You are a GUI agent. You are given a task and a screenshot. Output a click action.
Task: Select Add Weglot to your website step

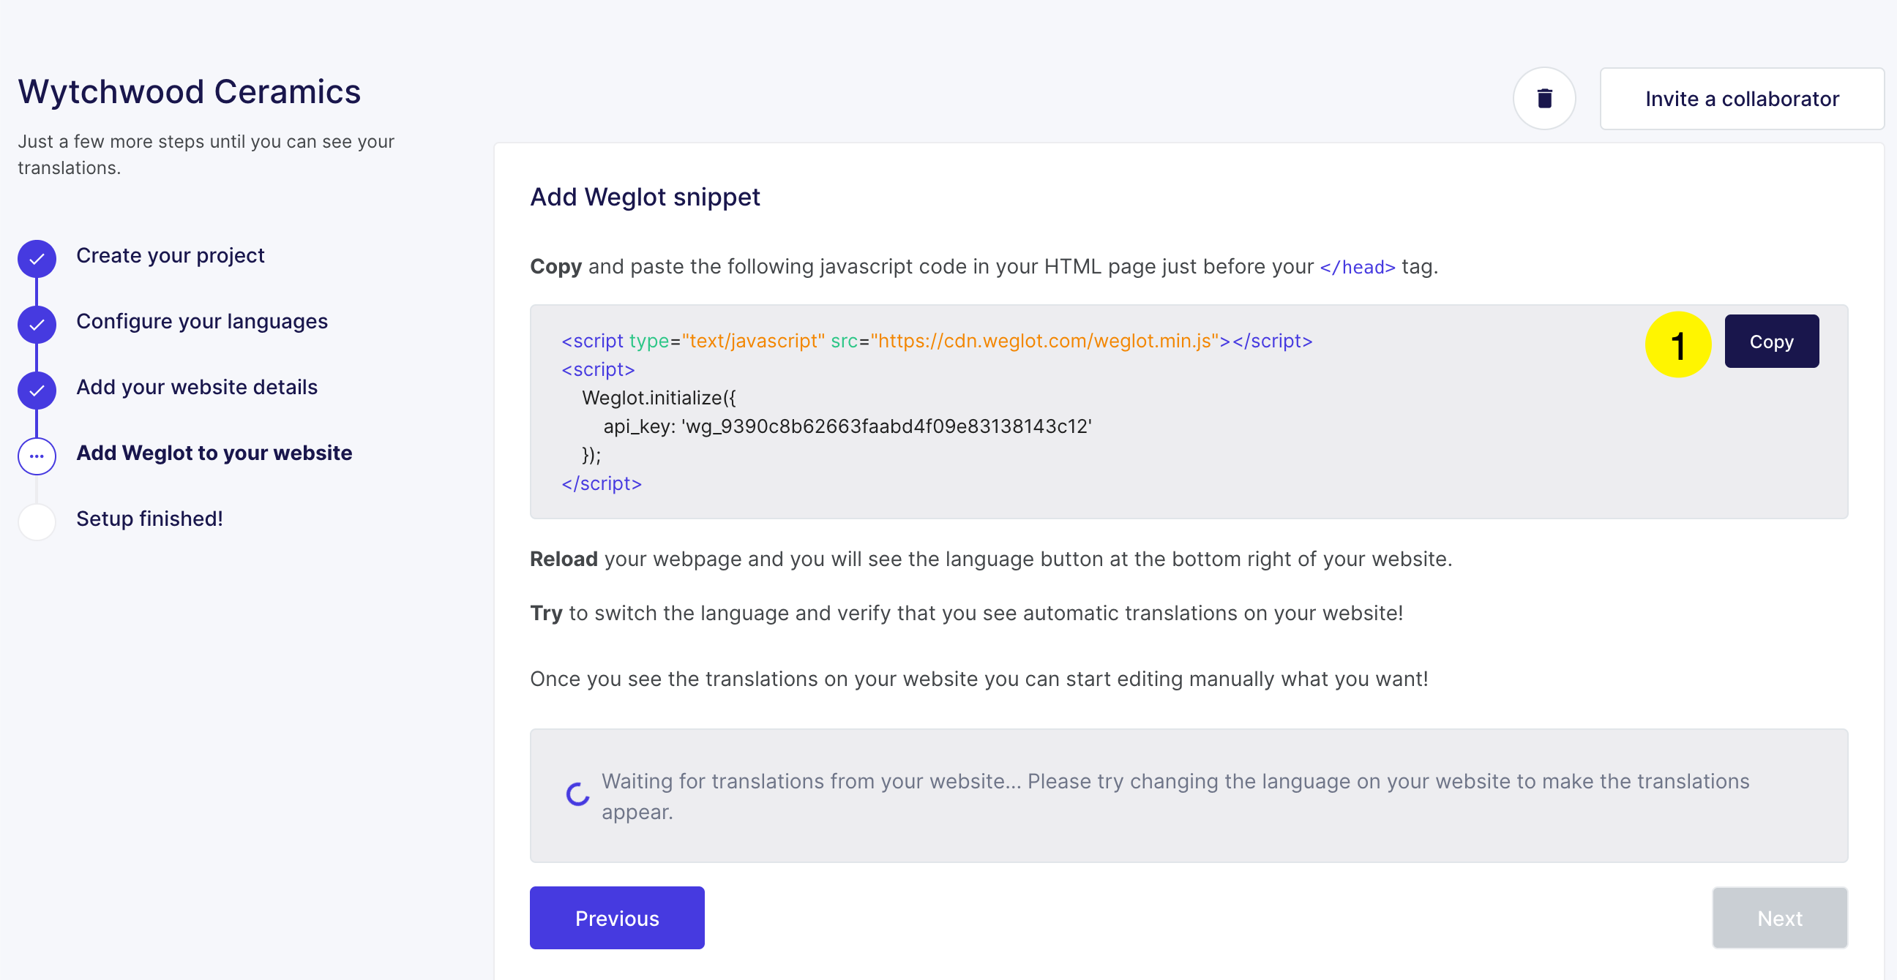pyautogui.click(x=214, y=453)
